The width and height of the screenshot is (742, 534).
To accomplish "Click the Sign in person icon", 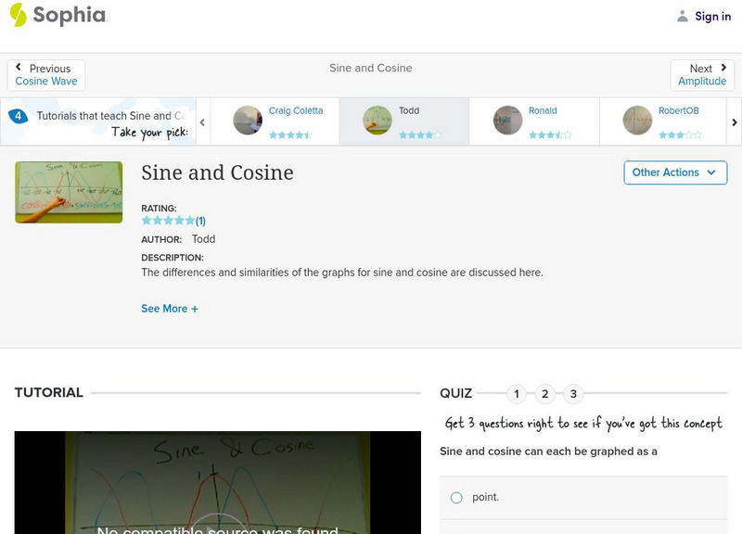I will click(x=682, y=16).
